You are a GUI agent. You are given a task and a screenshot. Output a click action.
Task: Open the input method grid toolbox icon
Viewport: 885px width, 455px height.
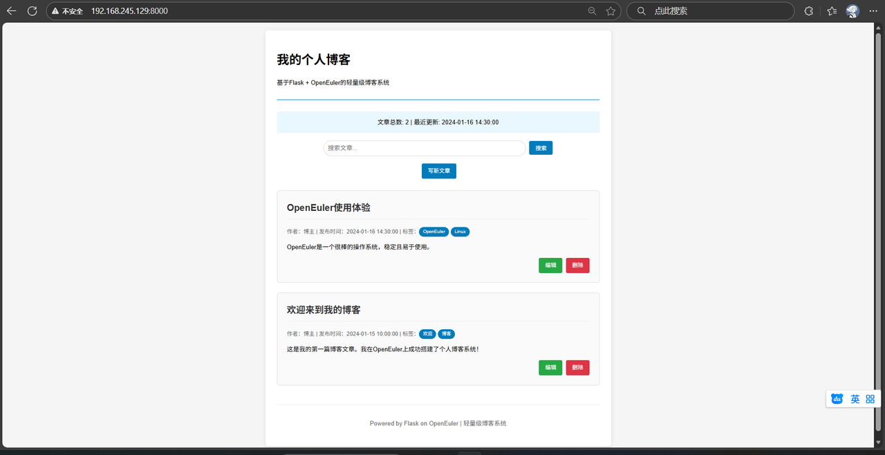(870, 399)
